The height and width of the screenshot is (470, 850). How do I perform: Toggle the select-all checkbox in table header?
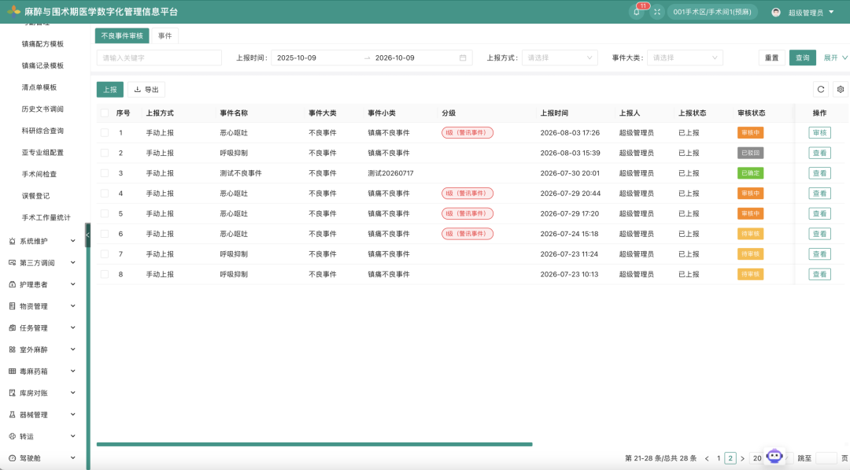pyautogui.click(x=105, y=113)
